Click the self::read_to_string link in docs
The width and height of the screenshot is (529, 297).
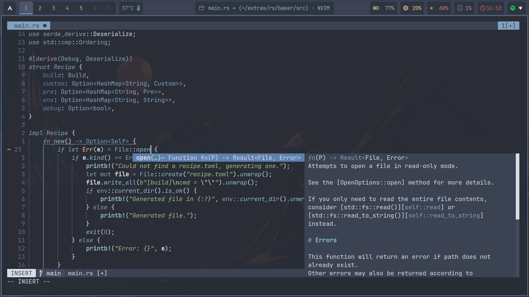click(x=444, y=215)
